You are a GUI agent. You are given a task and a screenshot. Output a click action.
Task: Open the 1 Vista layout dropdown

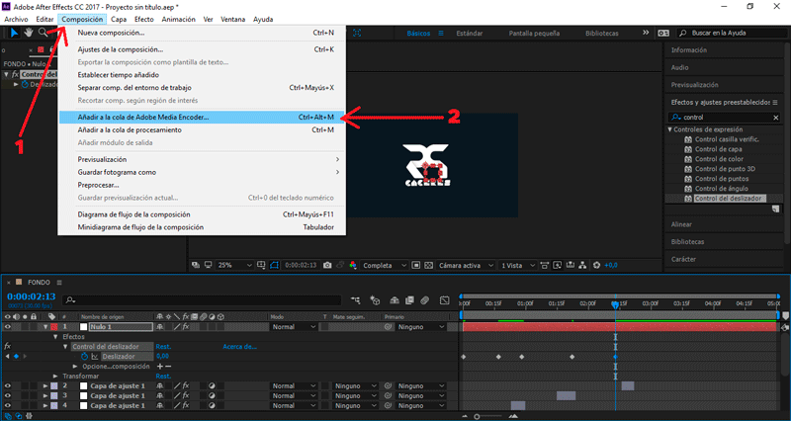click(517, 265)
